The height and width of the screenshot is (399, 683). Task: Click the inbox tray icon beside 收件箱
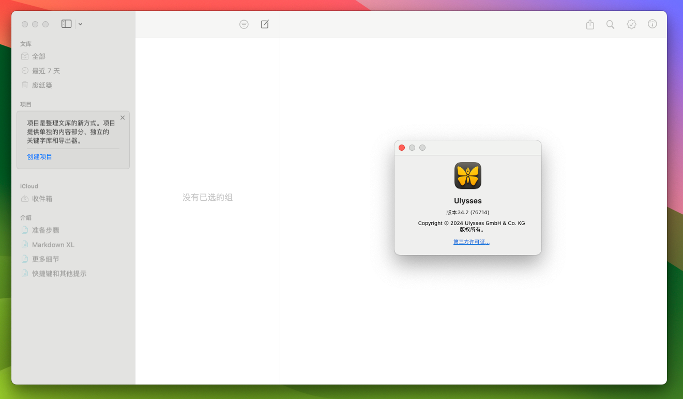pos(25,199)
